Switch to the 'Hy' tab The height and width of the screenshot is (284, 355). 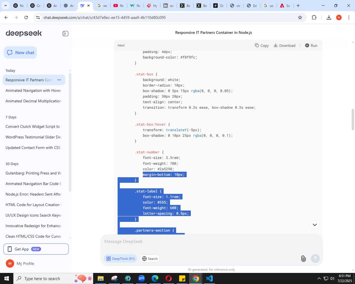click(152, 6)
